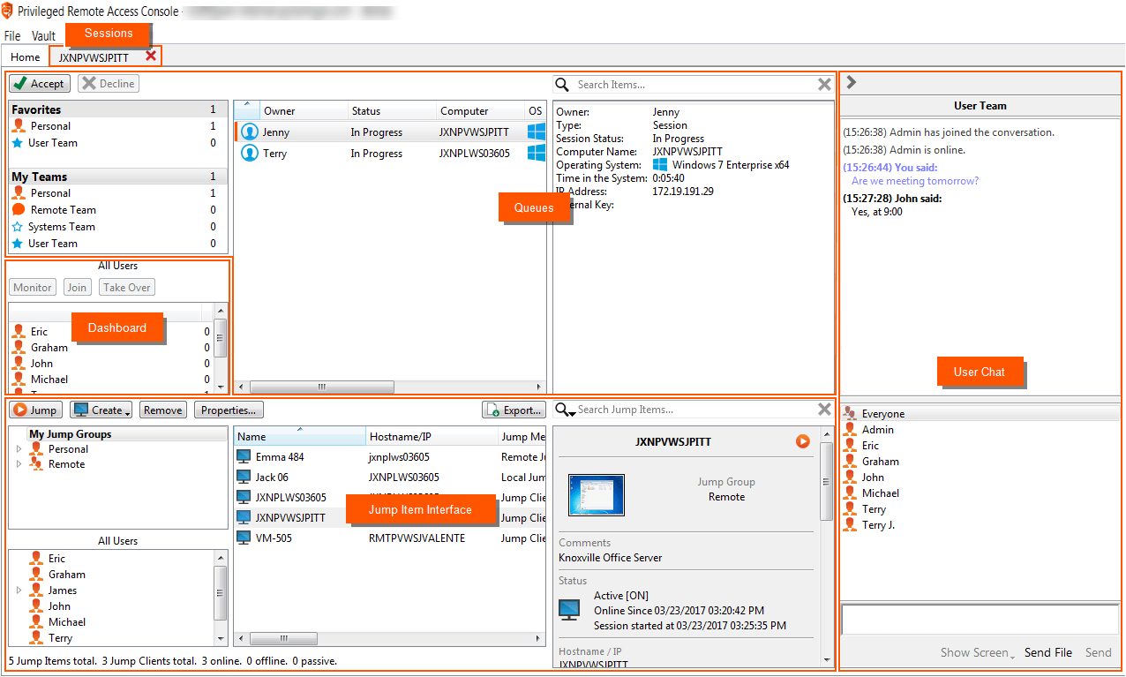
Task: Select Graham in the dashboard user list
Action: coord(111,348)
